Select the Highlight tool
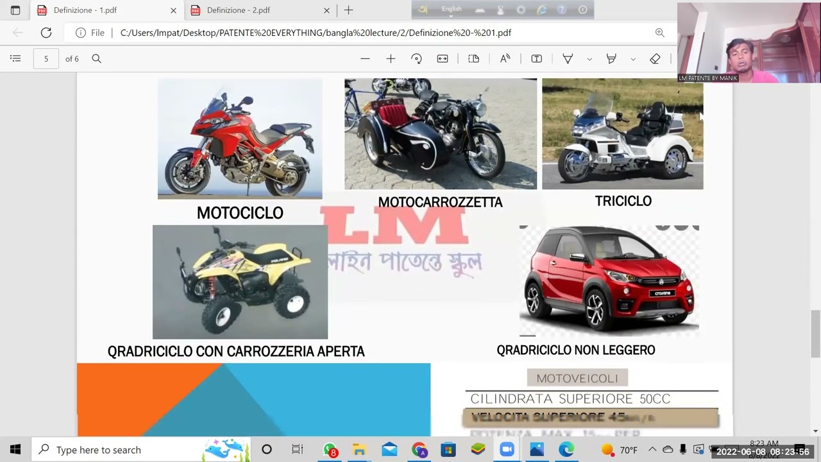This screenshot has height=462, width=821. click(611, 58)
